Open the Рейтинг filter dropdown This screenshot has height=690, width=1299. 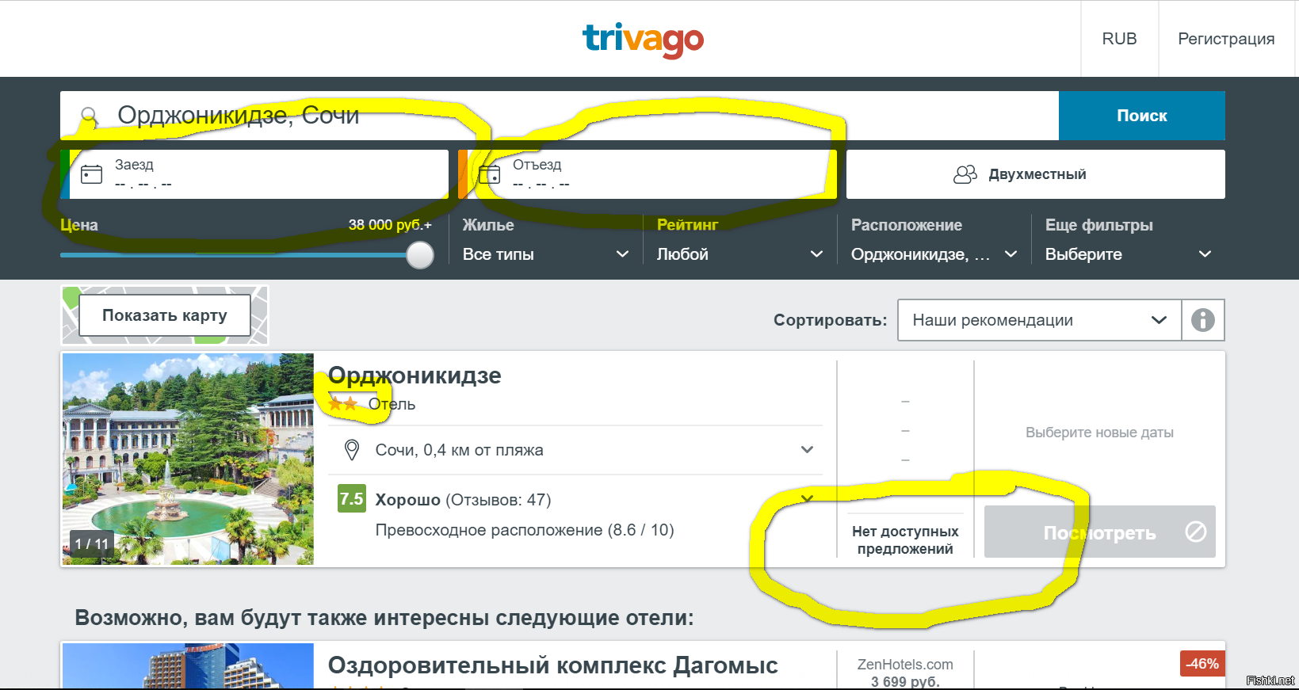[739, 254]
